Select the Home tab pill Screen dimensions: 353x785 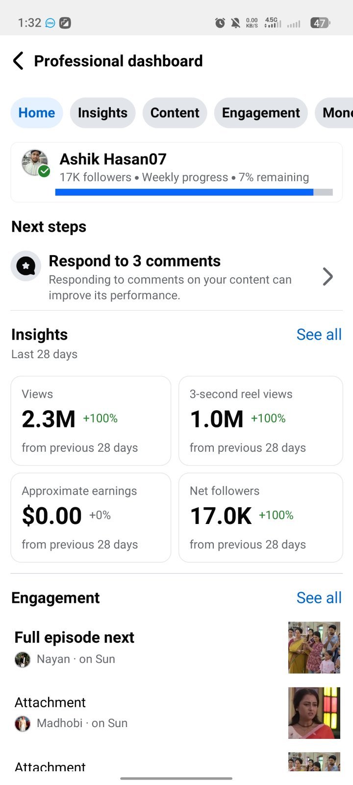tap(37, 113)
